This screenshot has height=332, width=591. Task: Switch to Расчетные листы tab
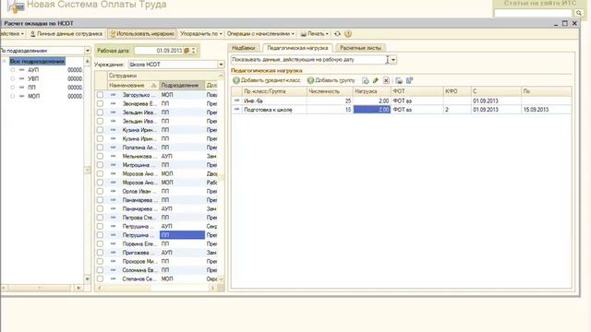coord(360,48)
